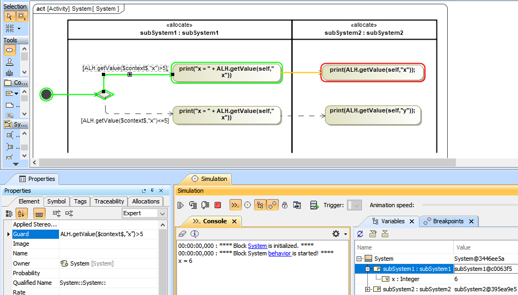Click the Step Into simulation icon

point(193,205)
